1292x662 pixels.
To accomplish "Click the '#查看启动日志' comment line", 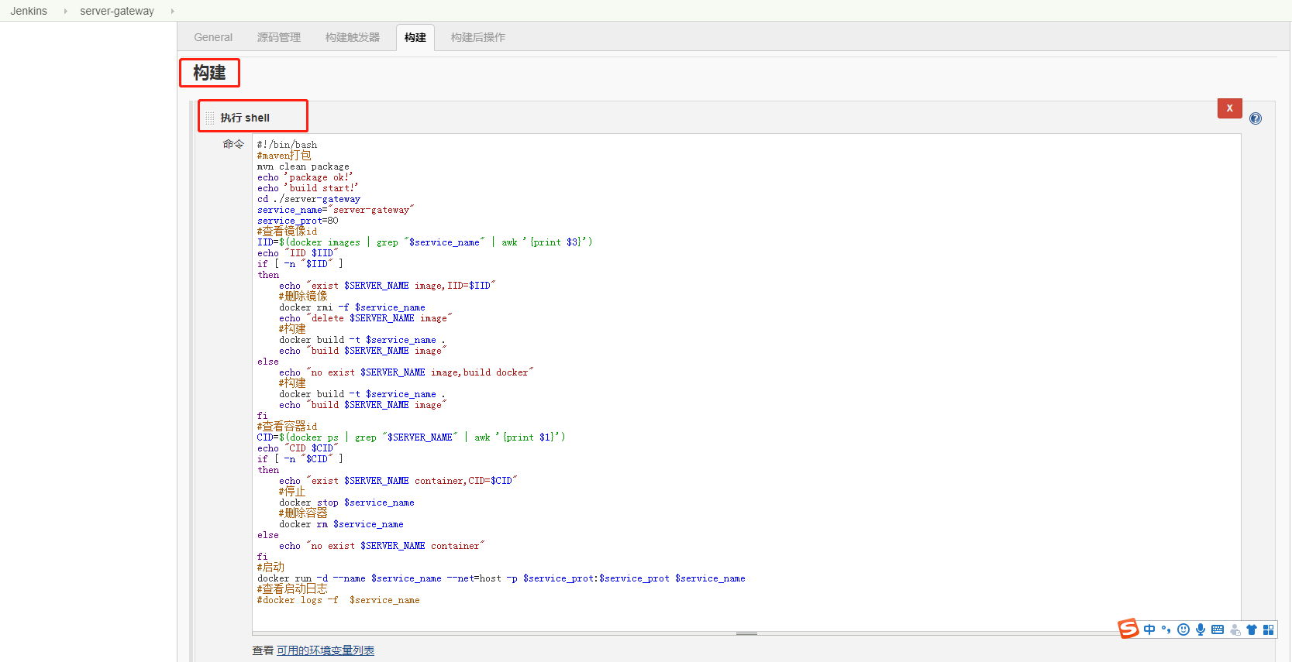I will pos(292,589).
